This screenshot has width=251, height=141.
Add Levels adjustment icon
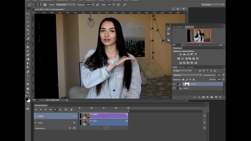[184, 54]
